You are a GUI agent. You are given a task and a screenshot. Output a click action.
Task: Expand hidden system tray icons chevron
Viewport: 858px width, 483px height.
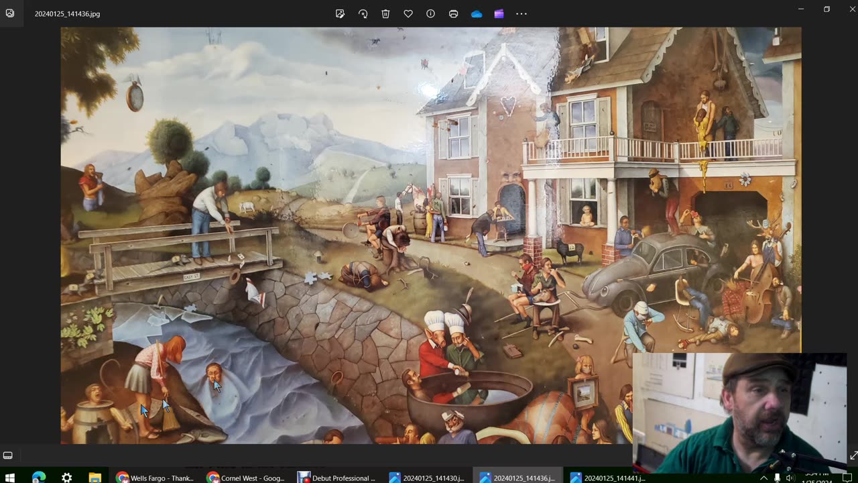[763, 478]
